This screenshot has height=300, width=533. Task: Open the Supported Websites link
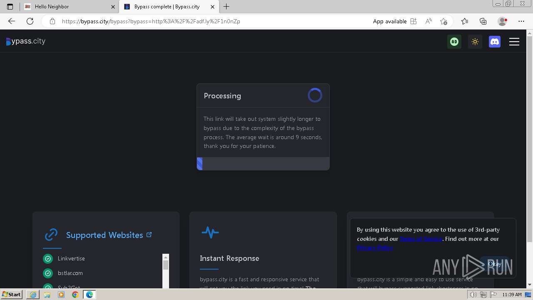pos(105,235)
